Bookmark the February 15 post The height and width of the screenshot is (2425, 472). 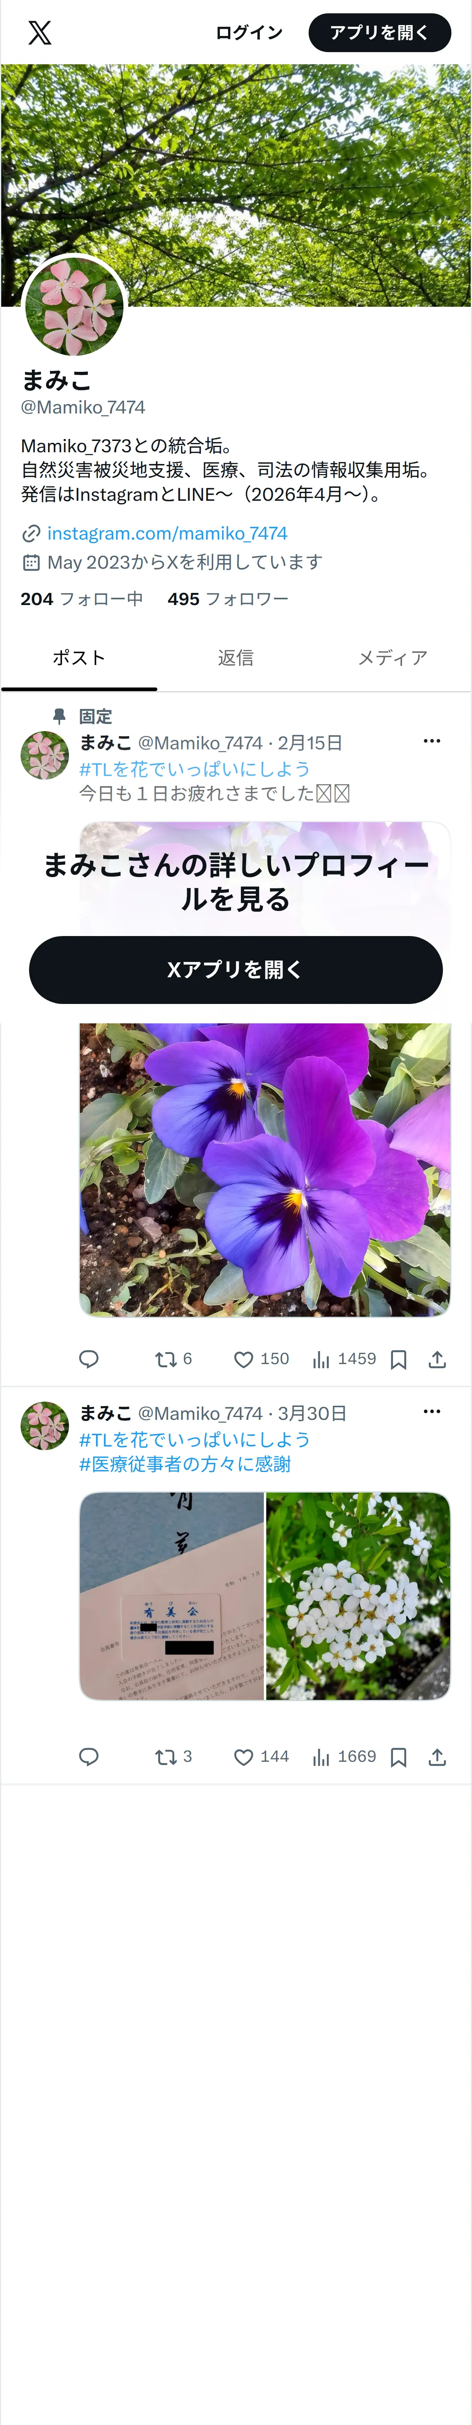point(399,1359)
